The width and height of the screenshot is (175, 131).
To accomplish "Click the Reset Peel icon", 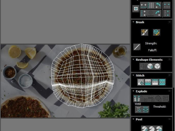I will pyautogui.click(x=159, y=128).
